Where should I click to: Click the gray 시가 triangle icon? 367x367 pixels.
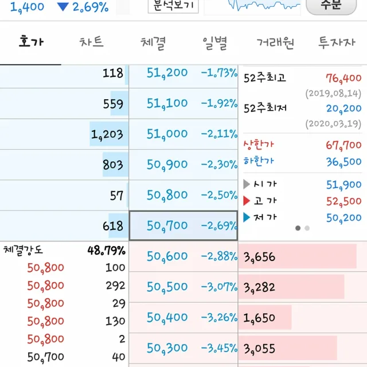[x=246, y=184]
